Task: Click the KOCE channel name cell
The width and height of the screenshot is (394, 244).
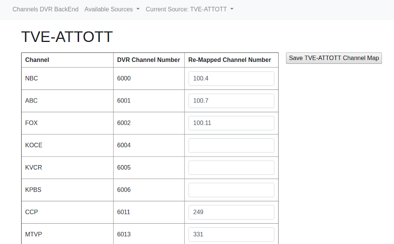Action: coord(34,146)
